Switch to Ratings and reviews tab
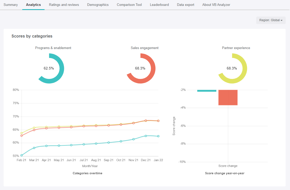Viewport: 290px width, 190px height. click(64, 5)
